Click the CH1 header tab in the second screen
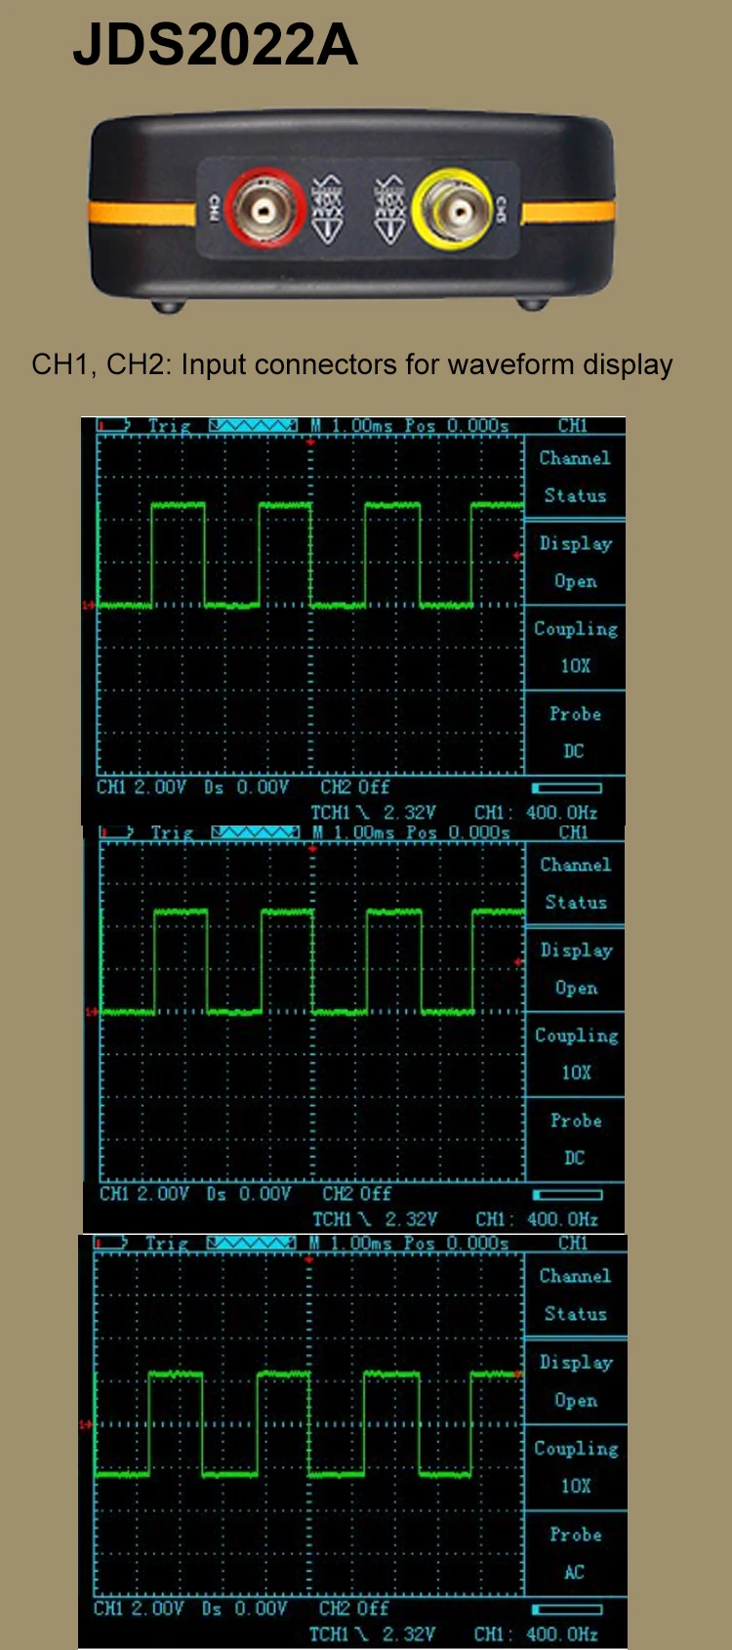The image size is (732, 1650). click(x=574, y=832)
